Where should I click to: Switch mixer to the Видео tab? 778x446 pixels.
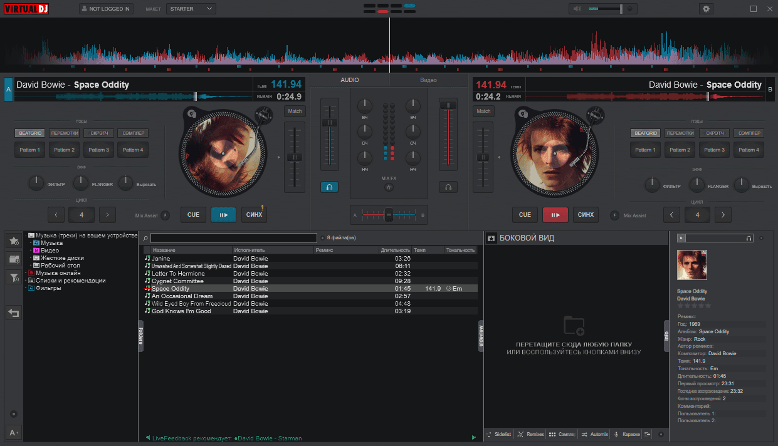[x=428, y=80]
